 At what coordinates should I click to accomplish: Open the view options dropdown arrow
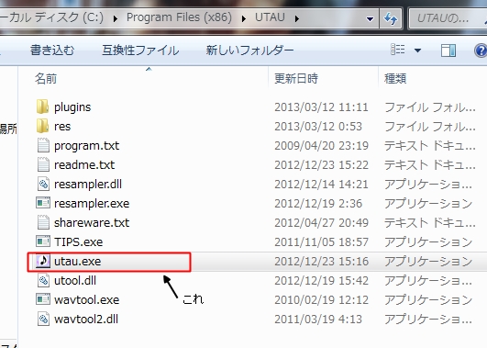pos(417,51)
